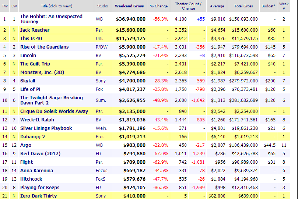
Task: Open the Anna Karenina title
Action: (36, 171)
